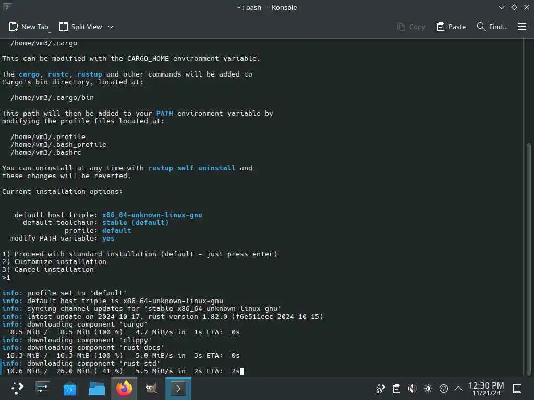Open the clock showing 12:30 PM
The height and width of the screenshot is (400, 534).
tap(486, 389)
